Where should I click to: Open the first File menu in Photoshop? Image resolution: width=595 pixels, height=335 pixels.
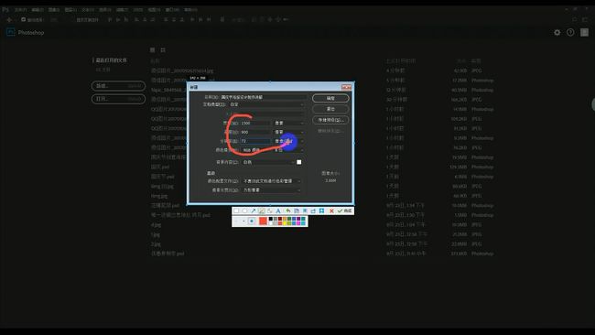pyautogui.click(x=20, y=9)
